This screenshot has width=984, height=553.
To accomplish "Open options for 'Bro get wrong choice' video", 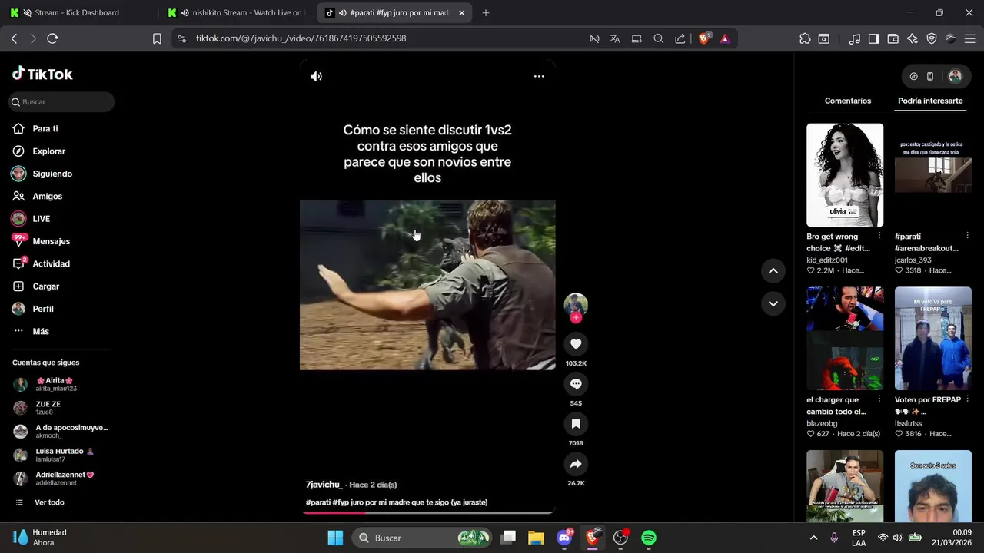I will [x=879, y=236].
